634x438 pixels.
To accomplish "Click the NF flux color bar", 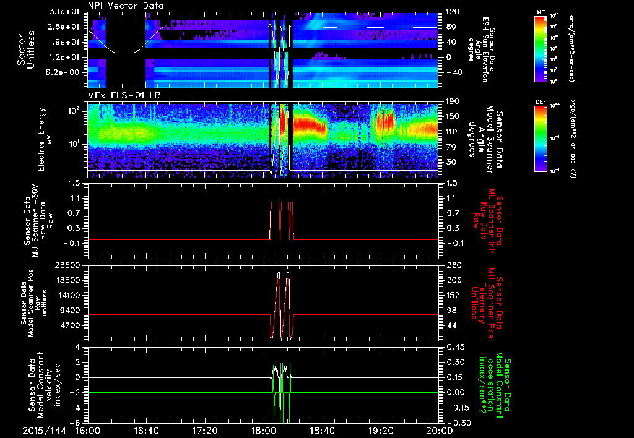I will [541, 48].
